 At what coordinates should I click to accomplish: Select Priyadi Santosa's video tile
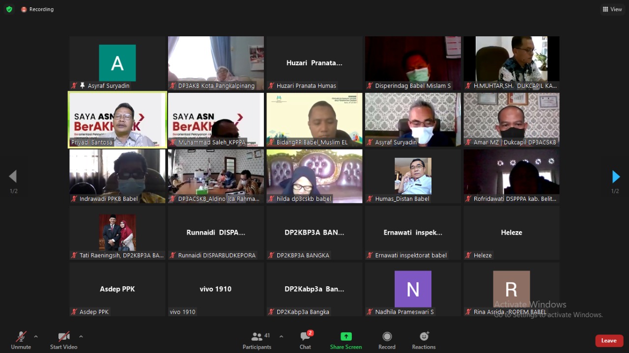click(x=117, y=120)
